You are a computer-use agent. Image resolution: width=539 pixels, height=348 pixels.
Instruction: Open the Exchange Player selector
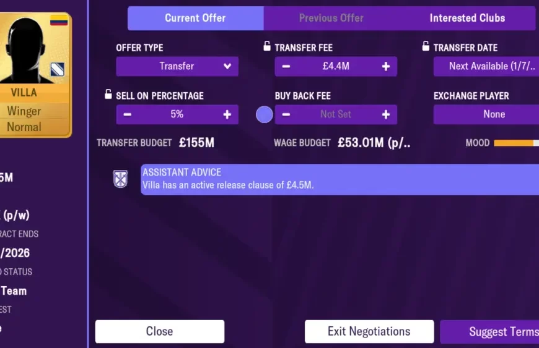(x=486, y=114)
